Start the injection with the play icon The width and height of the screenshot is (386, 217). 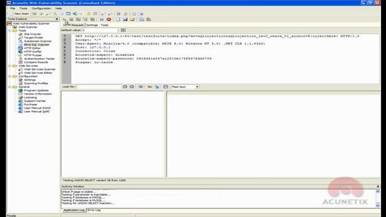click(65, 20)
